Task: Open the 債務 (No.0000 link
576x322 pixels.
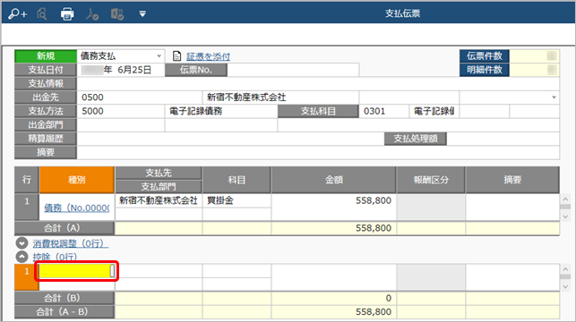Action: [x=77, y=208]
